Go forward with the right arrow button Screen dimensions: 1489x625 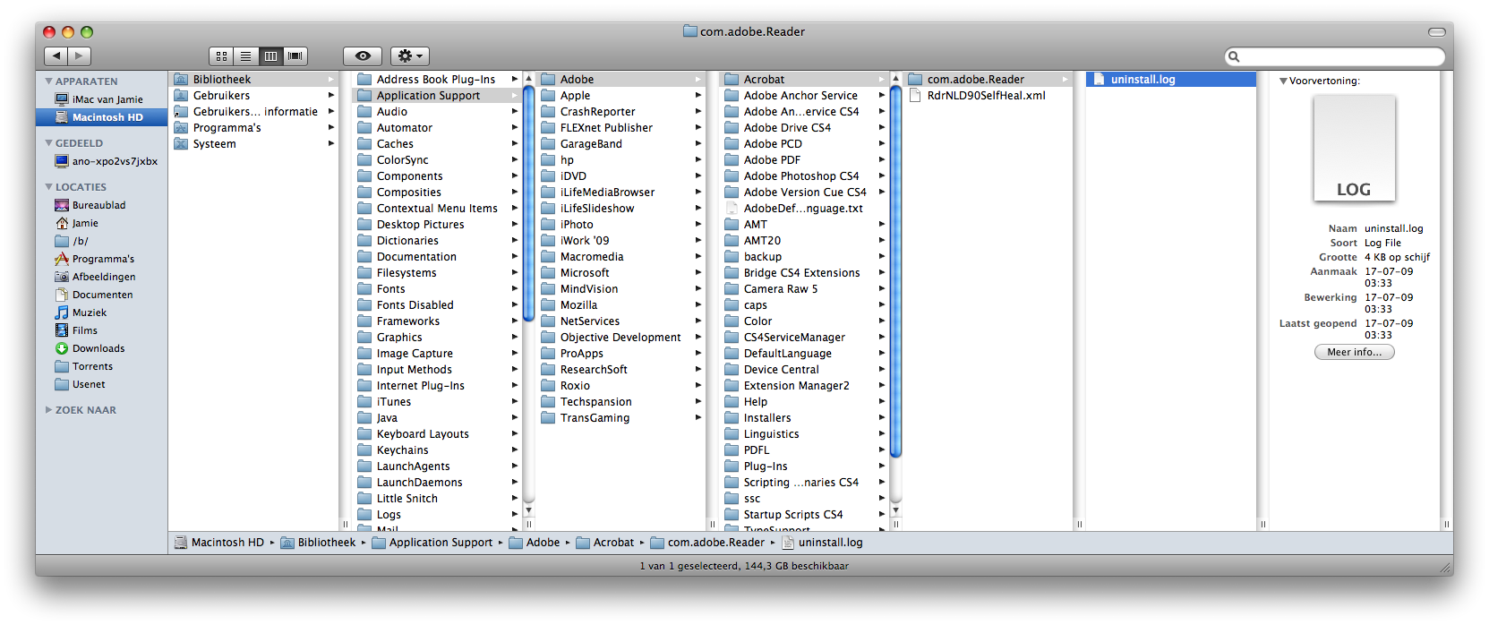click(x=80, y=56)
